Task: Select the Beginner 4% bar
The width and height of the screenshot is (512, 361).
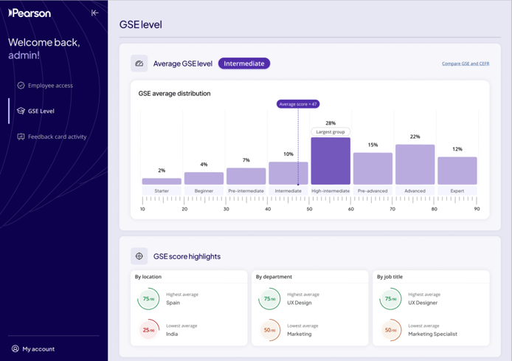Action: tap(204, 179)
